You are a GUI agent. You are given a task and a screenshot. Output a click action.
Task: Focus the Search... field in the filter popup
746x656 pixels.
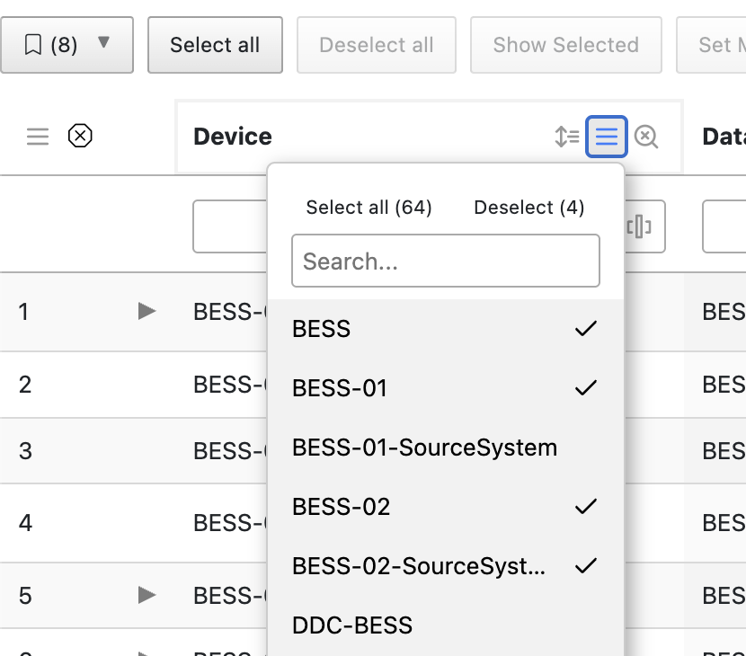pyautogui.click(x=445, y=262)
